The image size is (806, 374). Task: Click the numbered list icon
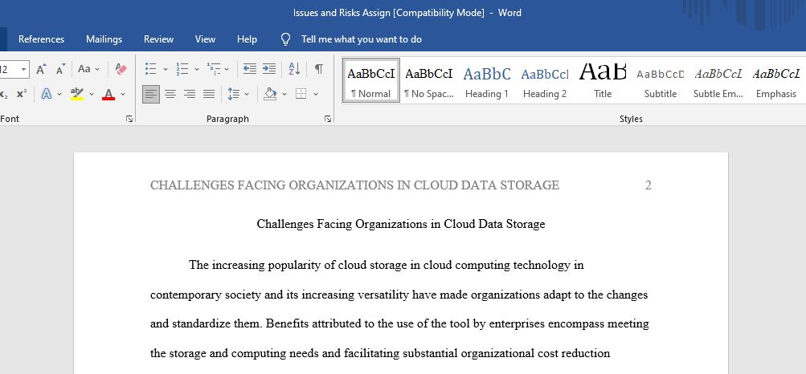point(182,69)
